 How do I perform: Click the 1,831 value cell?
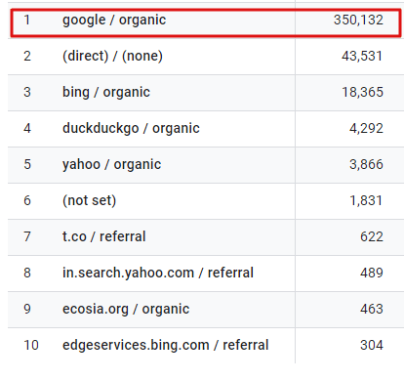[366, 200]
